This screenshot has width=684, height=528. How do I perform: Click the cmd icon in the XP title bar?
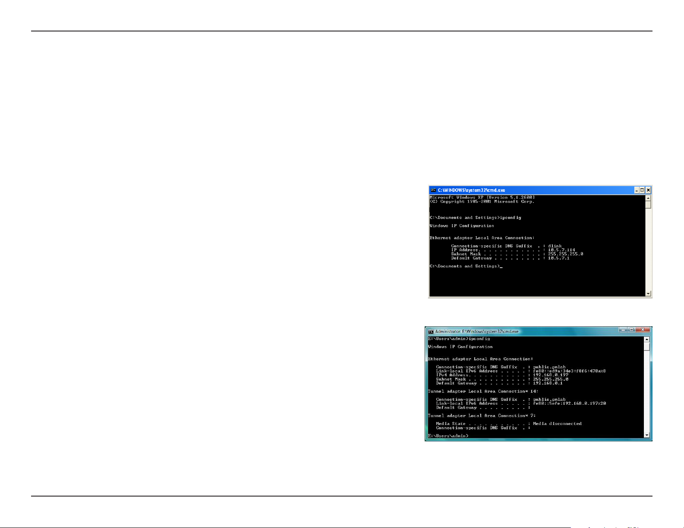[433, 190]
